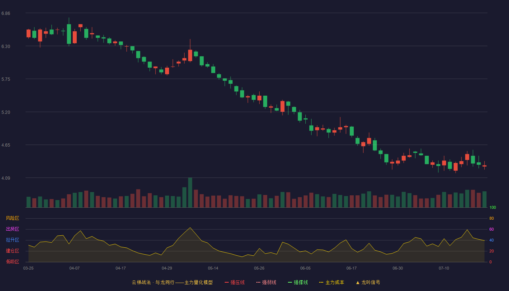Click the 05-14 date label
Image resolution: width=509 pixels, height=291 pixels.
click(213, 268)
